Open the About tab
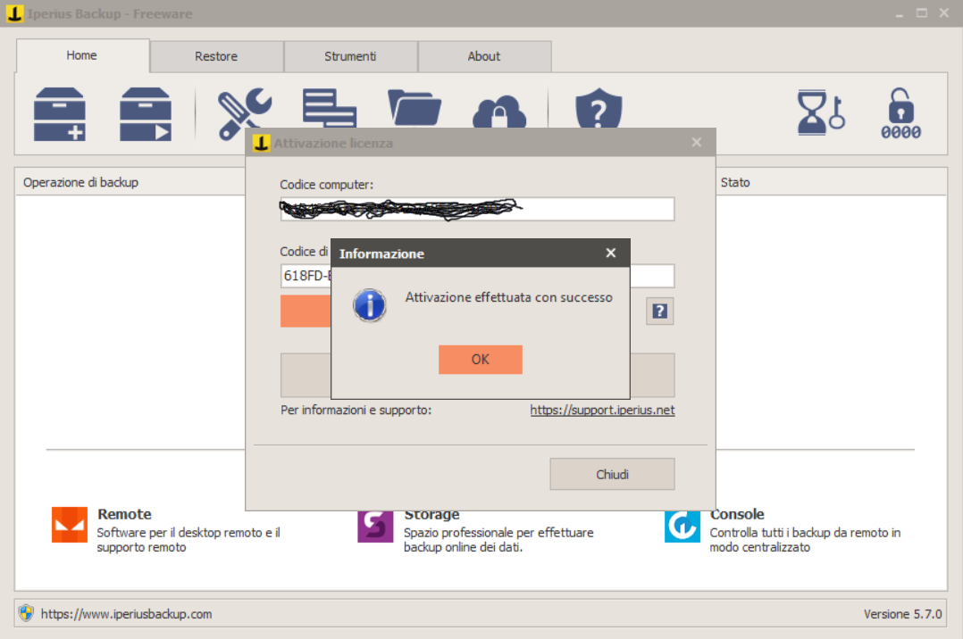Image resolution: width=963 pixels, height=639 pixels. tap(484, 56)
